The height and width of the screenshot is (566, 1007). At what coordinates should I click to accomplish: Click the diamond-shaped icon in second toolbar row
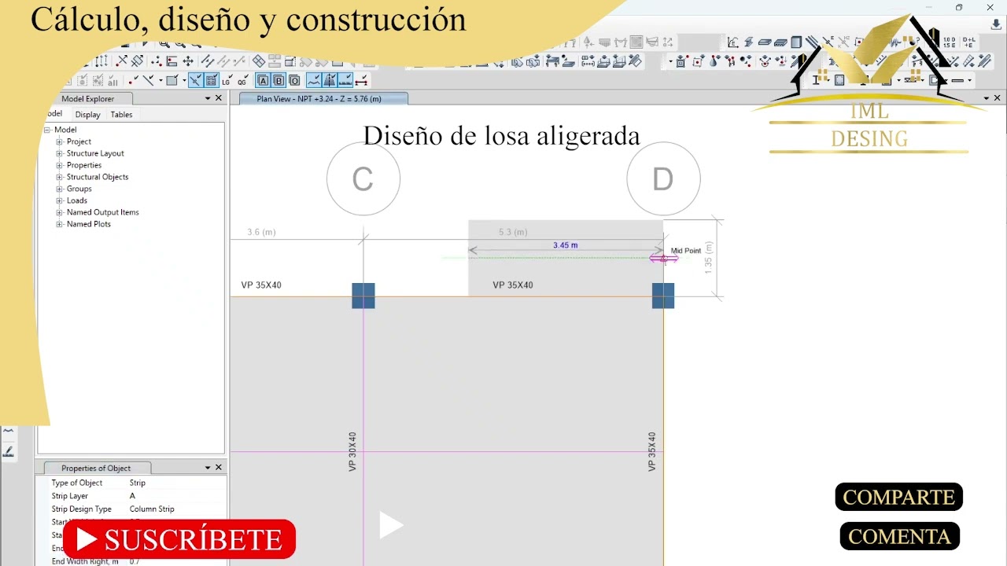click(x=259, y=61)
